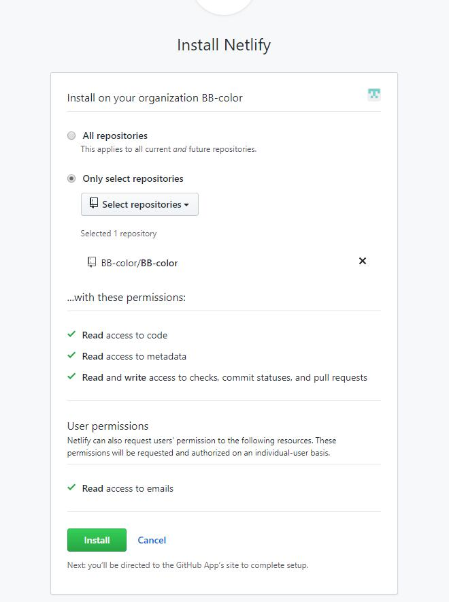Screen dimensions: 449x602
Task: Click the Install Netlify heading
Action: 224,45
